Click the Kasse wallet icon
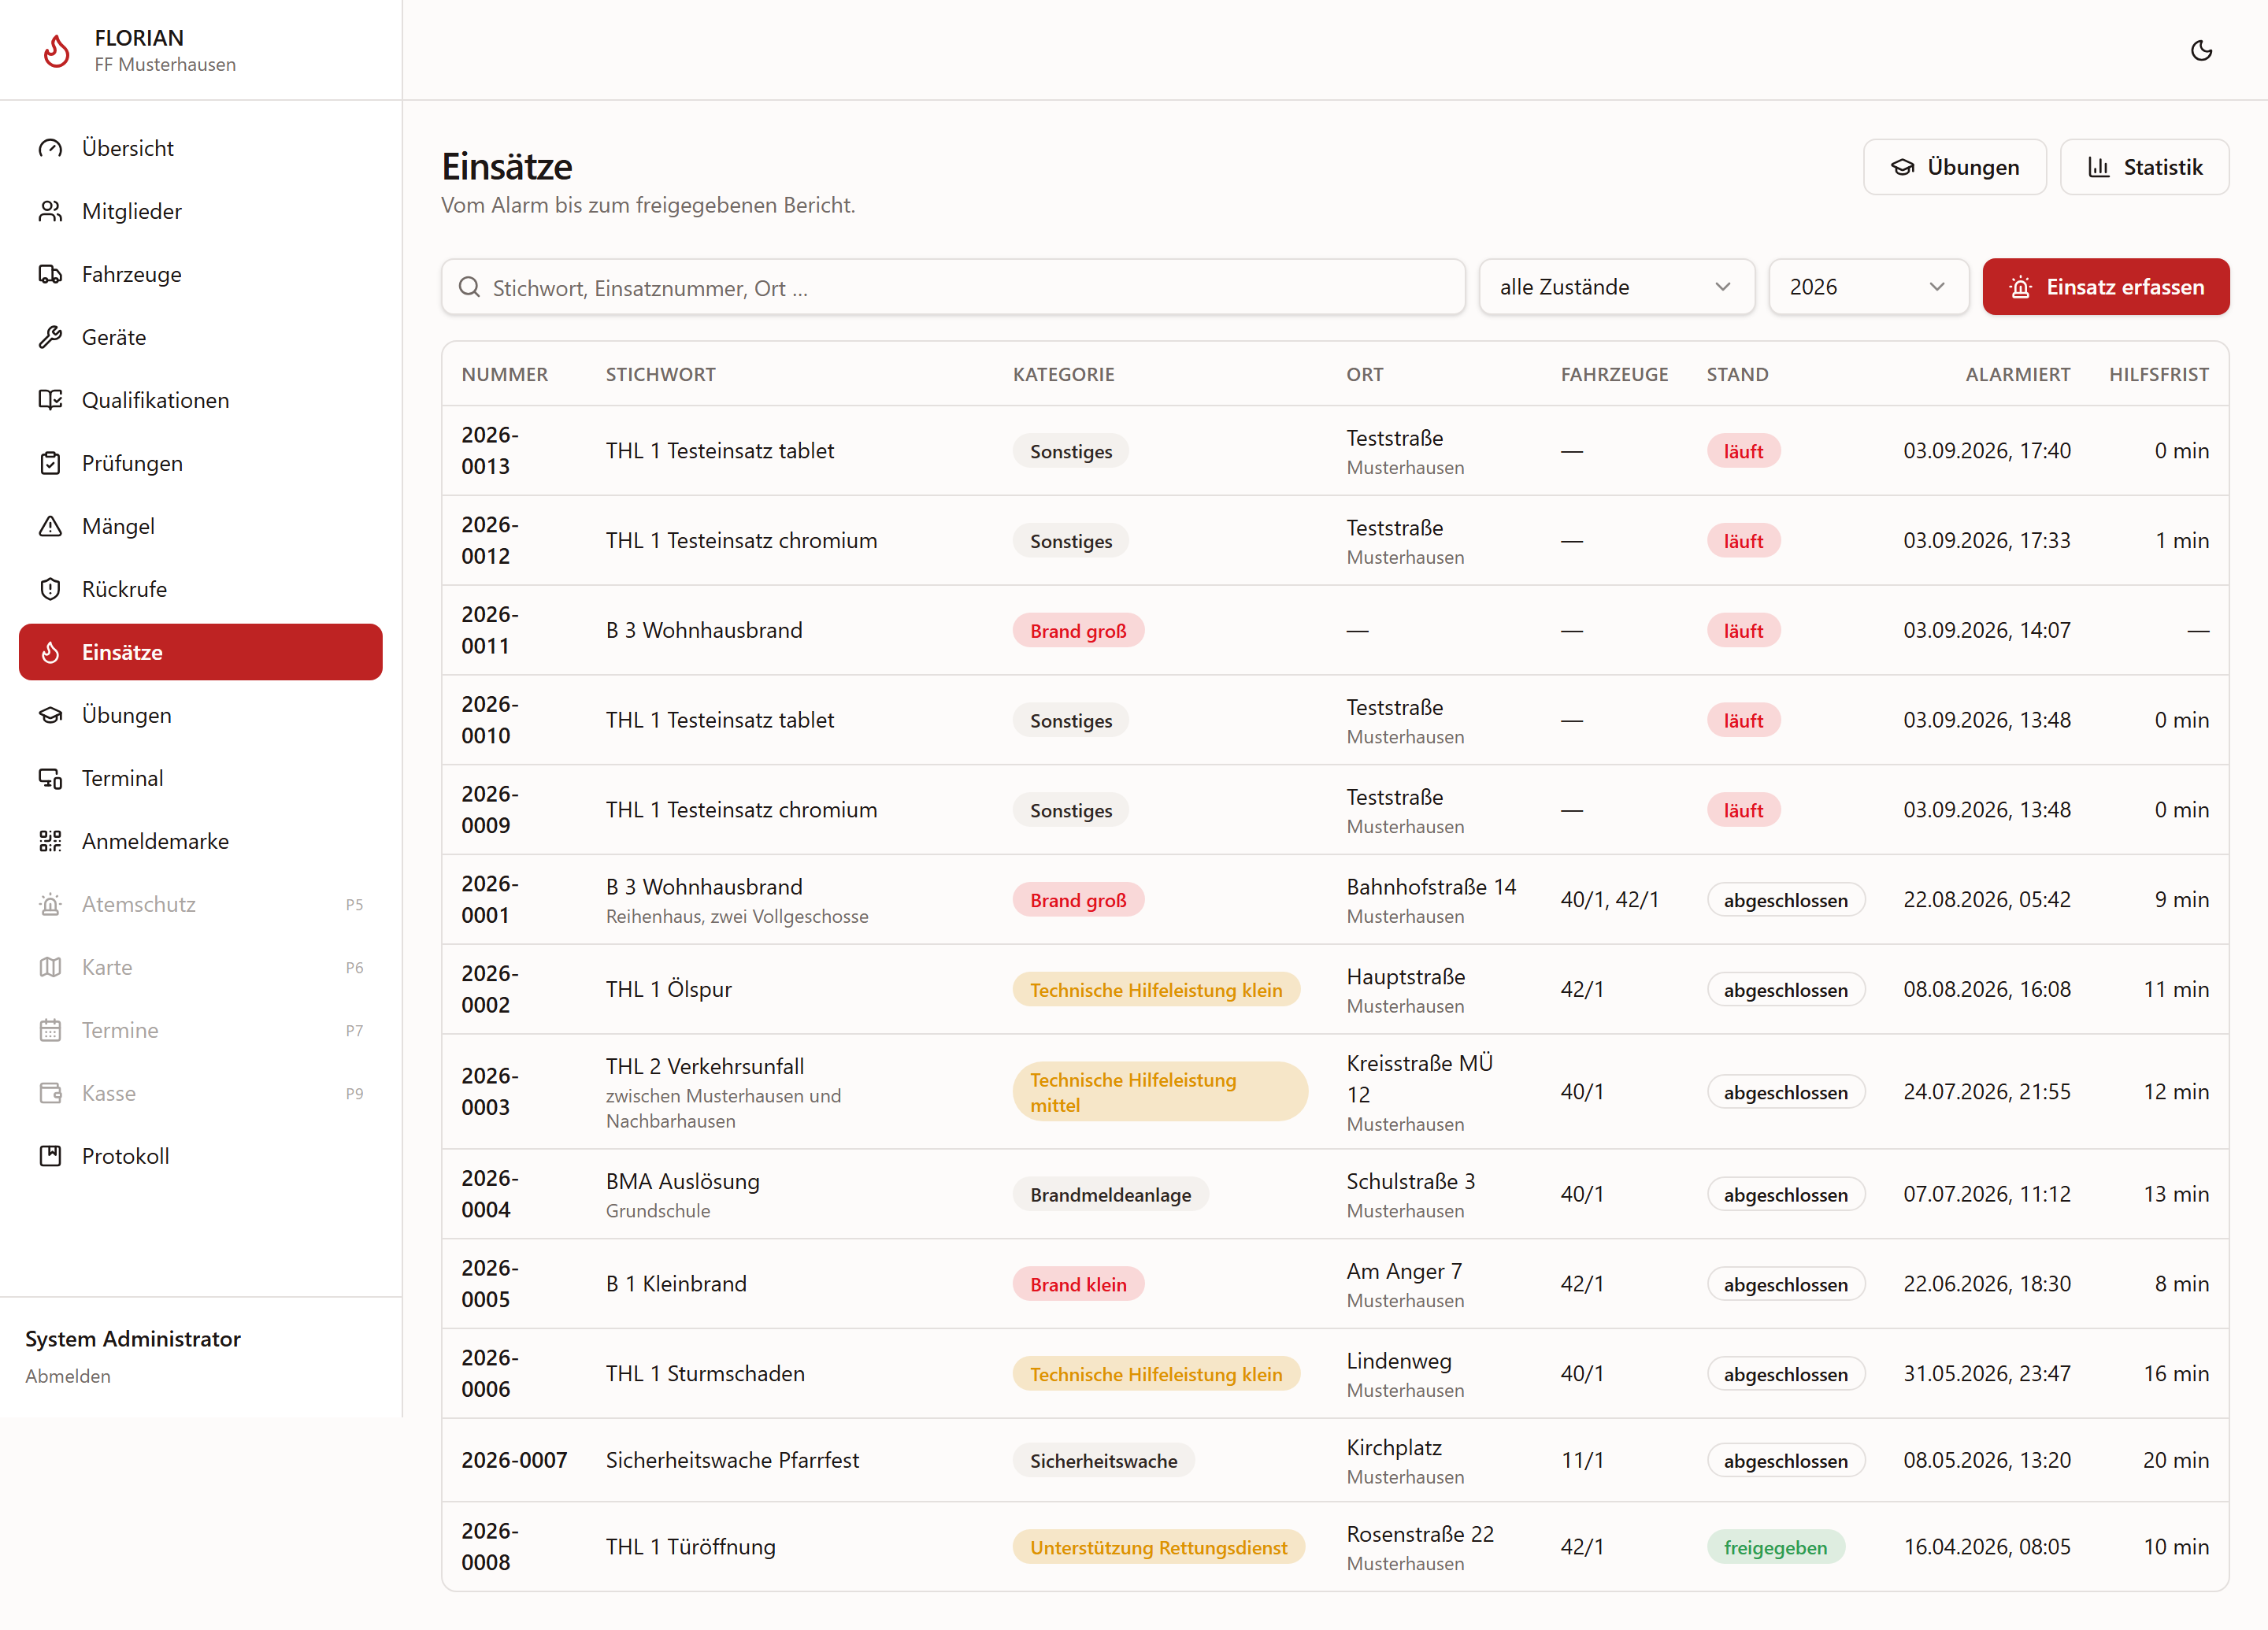Screen dimensions: 2268x1630 (50, 1093)
